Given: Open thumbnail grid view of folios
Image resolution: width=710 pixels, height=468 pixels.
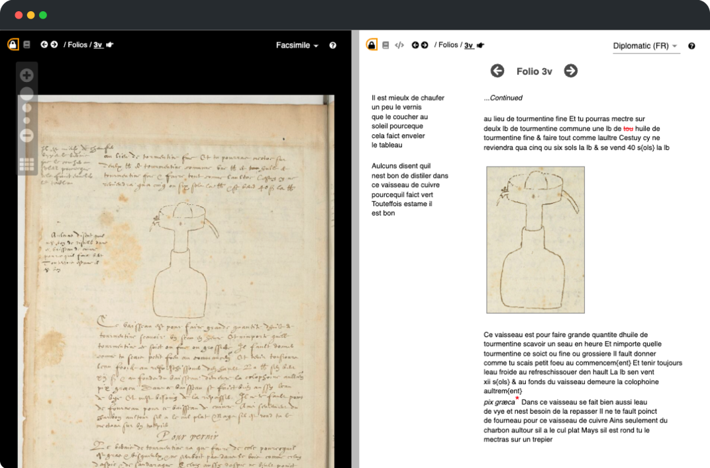Looking at the screenshot, I should point(27,165).
